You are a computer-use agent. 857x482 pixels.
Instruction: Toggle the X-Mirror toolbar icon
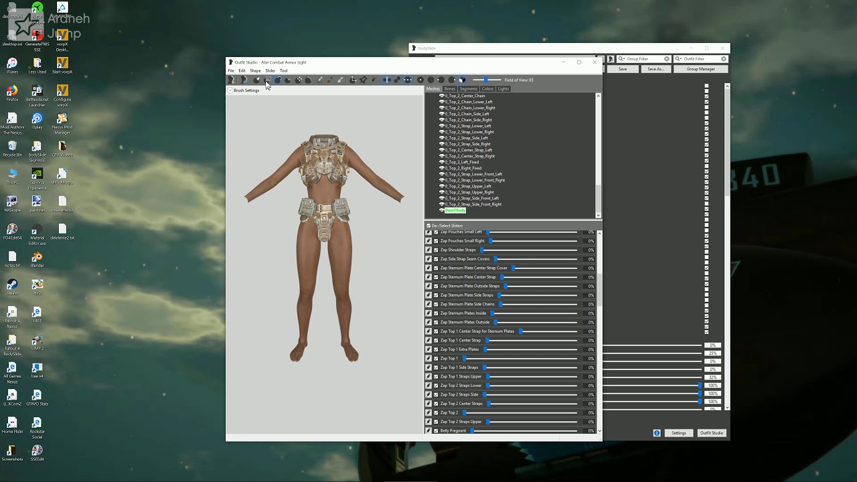pos(386,80)
